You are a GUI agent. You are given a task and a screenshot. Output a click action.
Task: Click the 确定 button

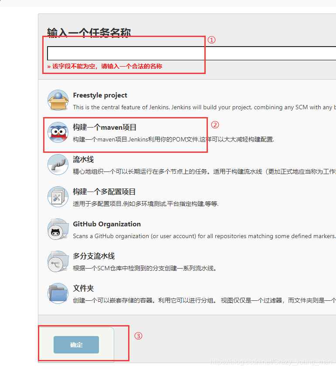[76, 345]
